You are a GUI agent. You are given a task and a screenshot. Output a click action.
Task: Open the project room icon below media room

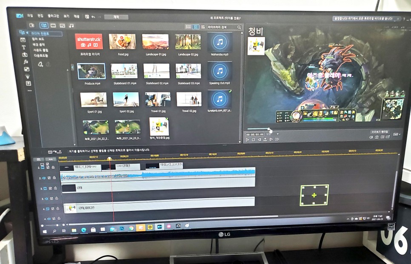click(x=23, y=40)
